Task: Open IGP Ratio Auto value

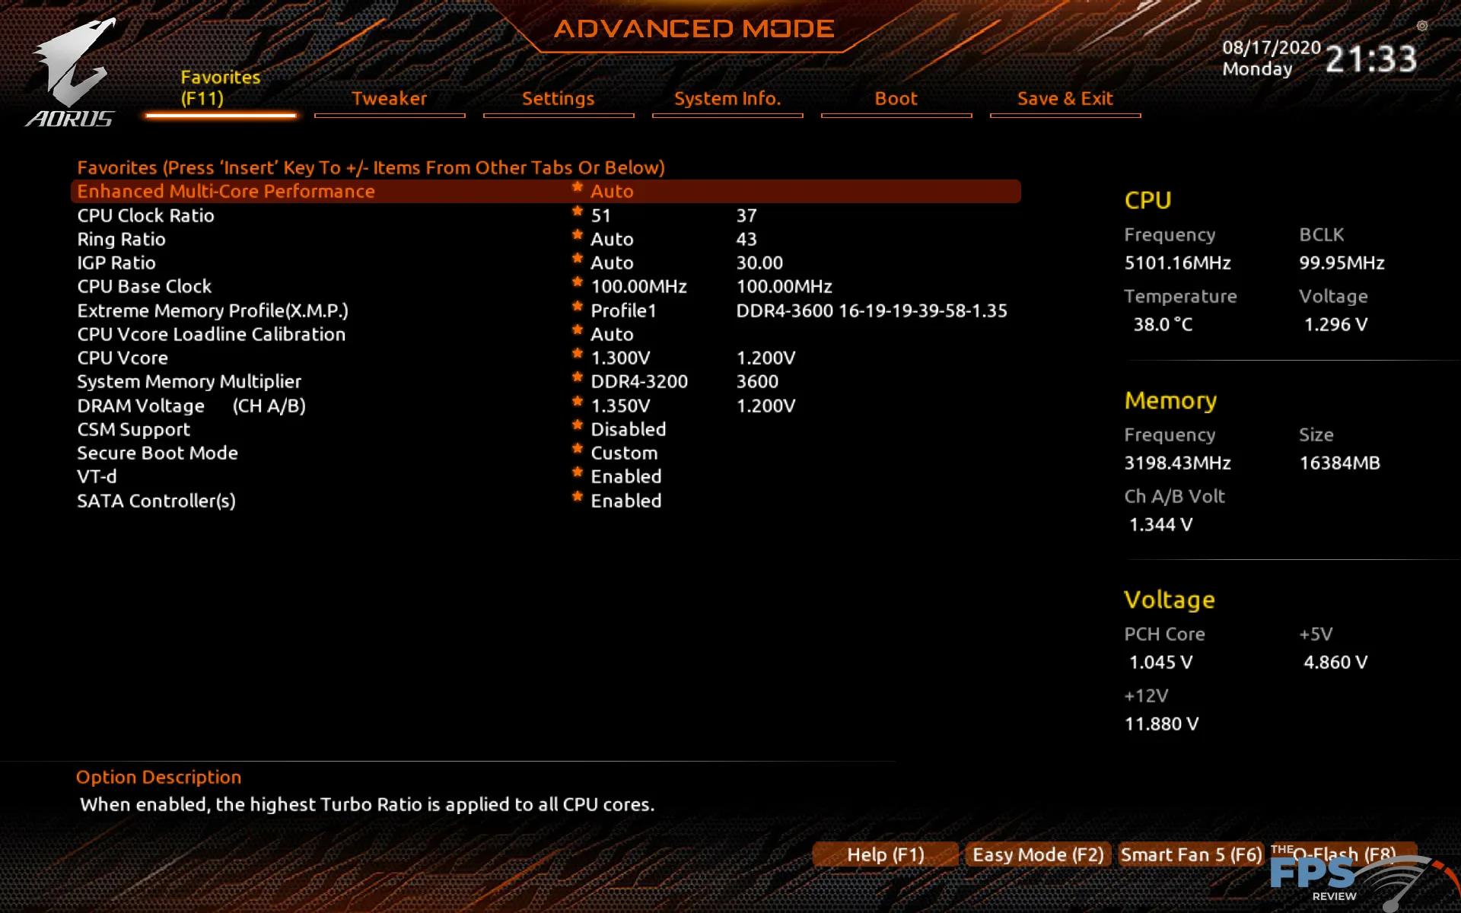Action: pos(612,263)
